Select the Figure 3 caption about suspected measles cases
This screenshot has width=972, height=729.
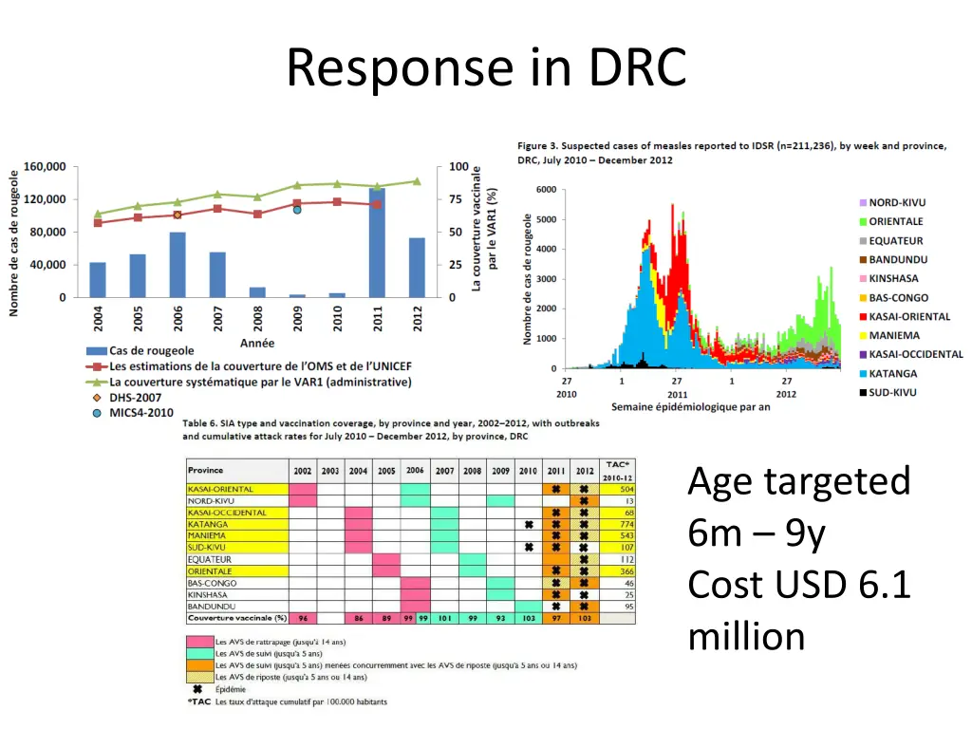(732, 153)
